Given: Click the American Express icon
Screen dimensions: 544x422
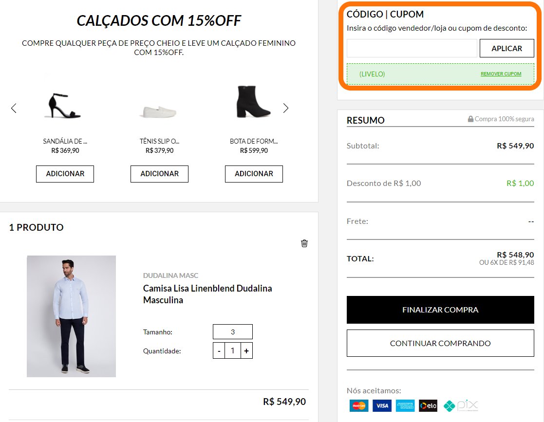Looking at the screenshot, I should click(x=405, y=405).
